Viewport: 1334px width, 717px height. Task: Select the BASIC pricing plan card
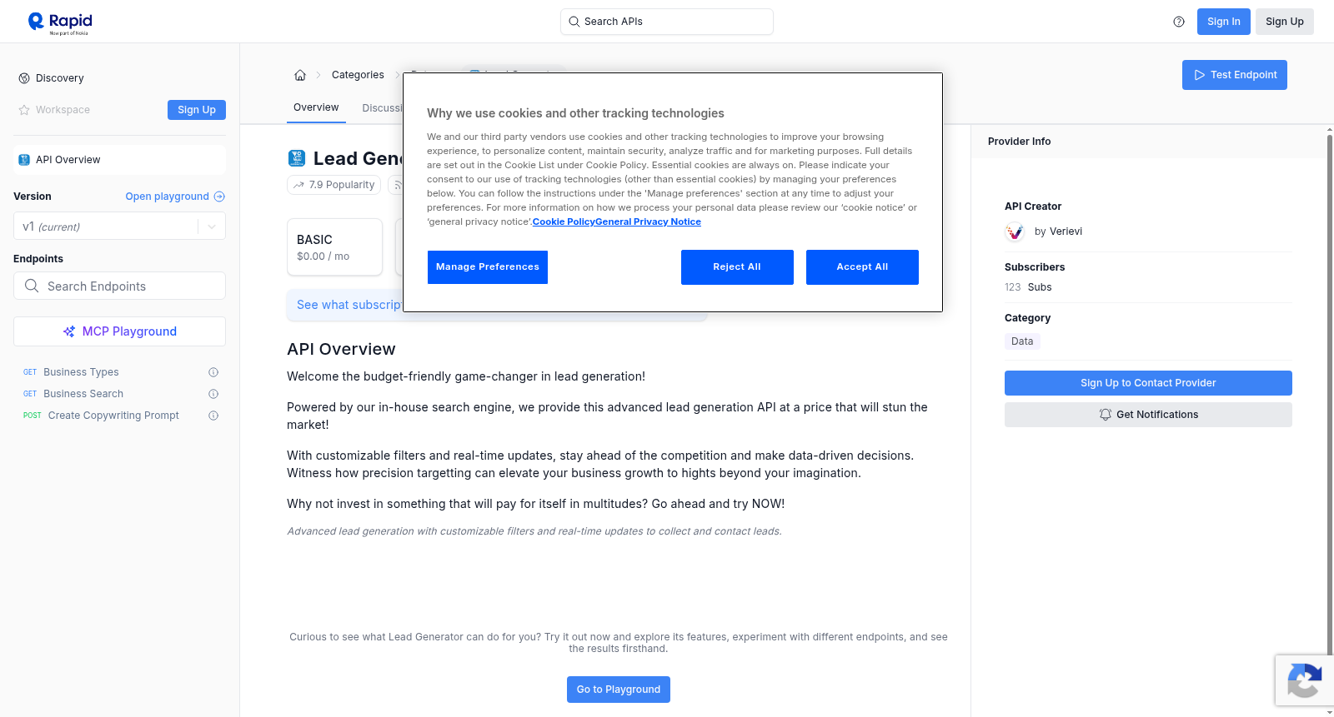pos(334,247)
